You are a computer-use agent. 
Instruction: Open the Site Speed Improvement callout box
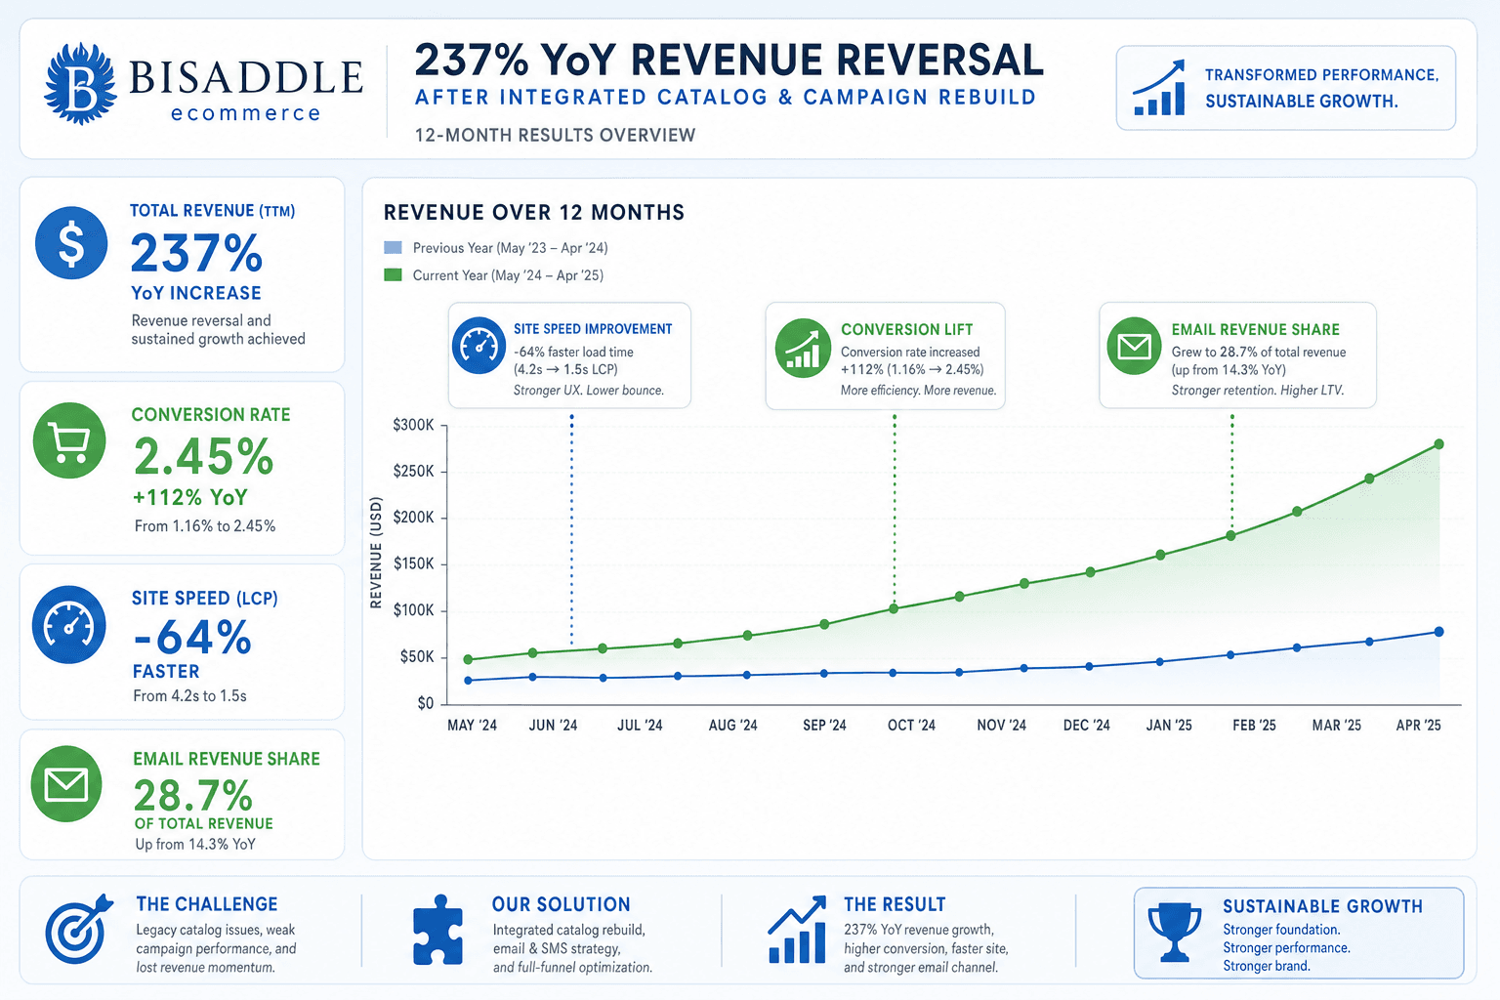pos(569,355)
